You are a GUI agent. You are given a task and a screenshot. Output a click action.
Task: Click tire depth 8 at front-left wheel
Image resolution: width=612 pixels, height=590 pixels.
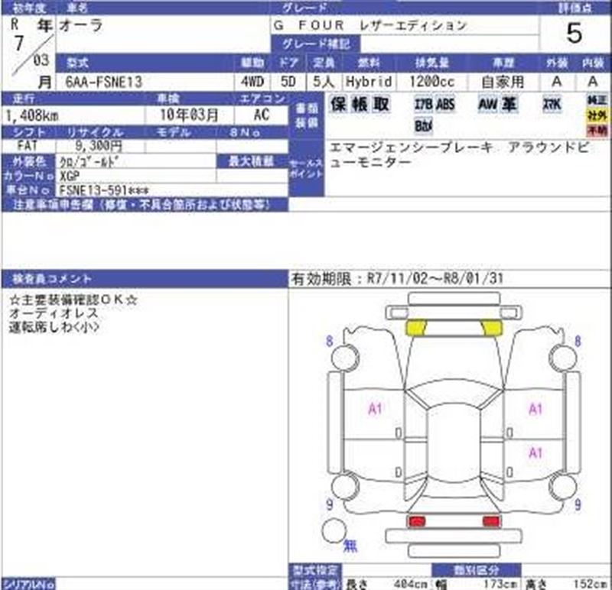tap(330, 341)
